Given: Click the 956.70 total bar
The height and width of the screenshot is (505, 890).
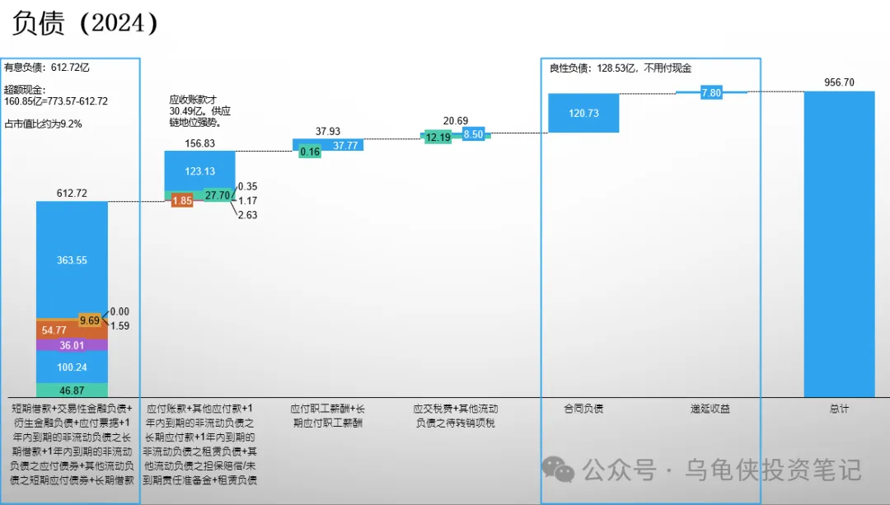Looking at the screenshot, I should pos(840,244).
